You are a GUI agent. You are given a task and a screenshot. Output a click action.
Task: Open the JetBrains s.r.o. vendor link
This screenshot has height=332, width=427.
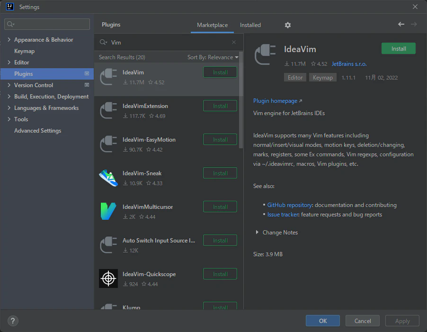tap(349, 64)
